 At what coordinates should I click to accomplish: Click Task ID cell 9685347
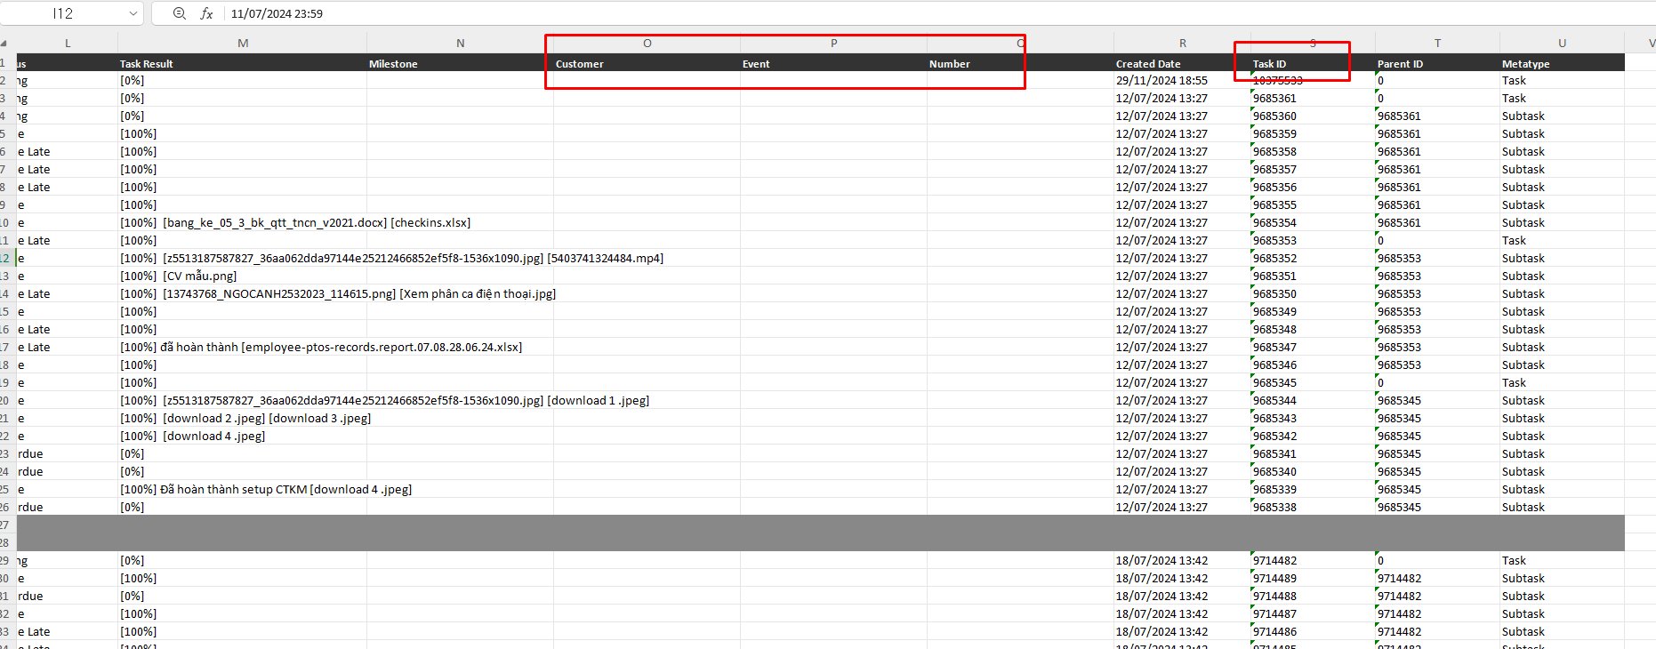point(1314,347)
